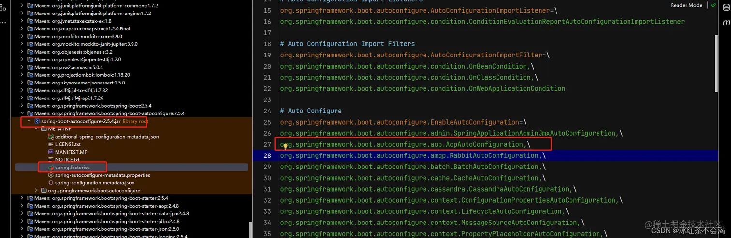The image size is (731, 238).
Task: Expand Maven junit-platform-commons:1.7.2 node
Action: (x=22, y=5)
